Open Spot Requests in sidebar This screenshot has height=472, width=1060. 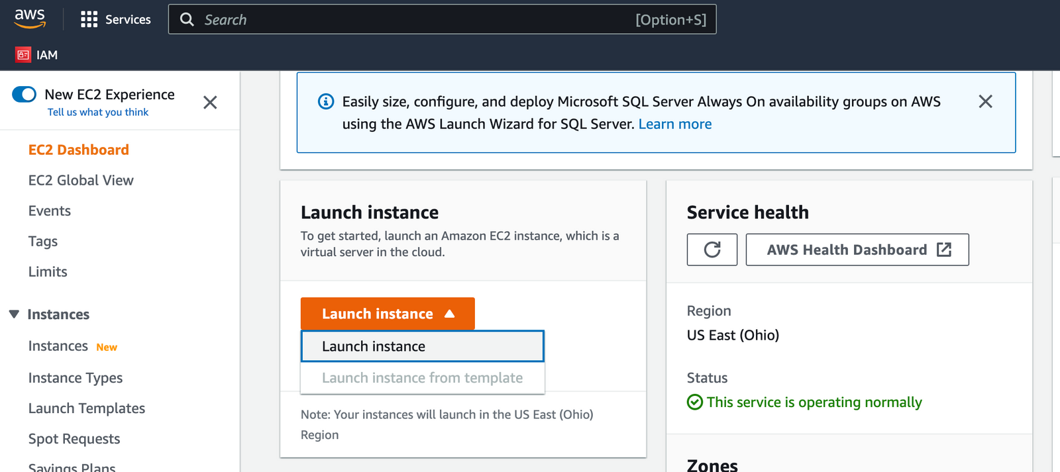tap(74, 439)
